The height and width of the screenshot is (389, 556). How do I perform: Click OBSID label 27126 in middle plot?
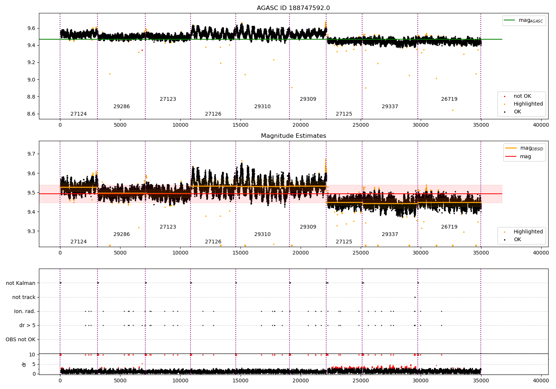click(x=213, y=242)
